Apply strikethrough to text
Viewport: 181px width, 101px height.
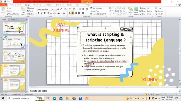point(51,13)
